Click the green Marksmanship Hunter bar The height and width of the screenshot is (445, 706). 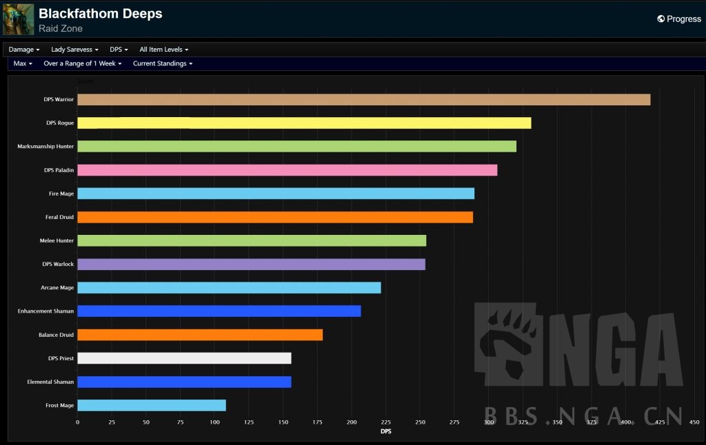coord(296,146)
